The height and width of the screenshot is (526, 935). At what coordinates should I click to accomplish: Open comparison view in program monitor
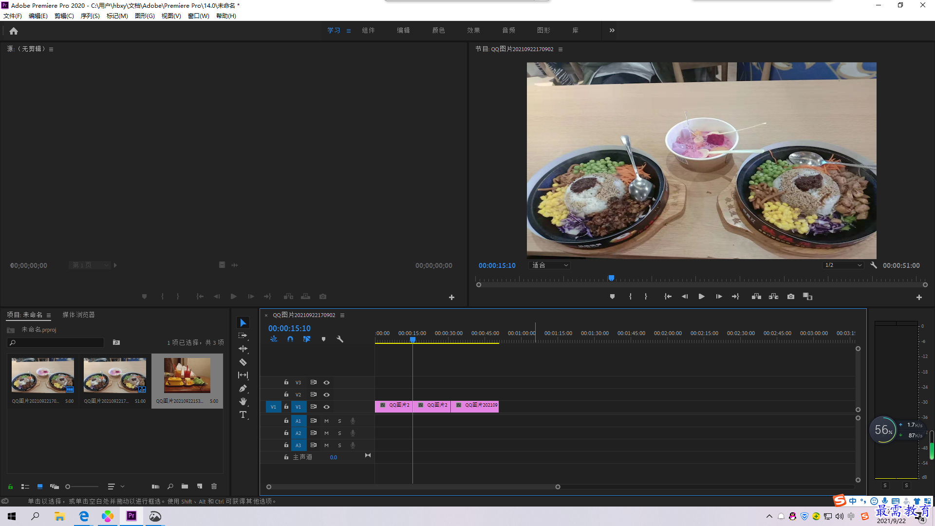(807, 297)
